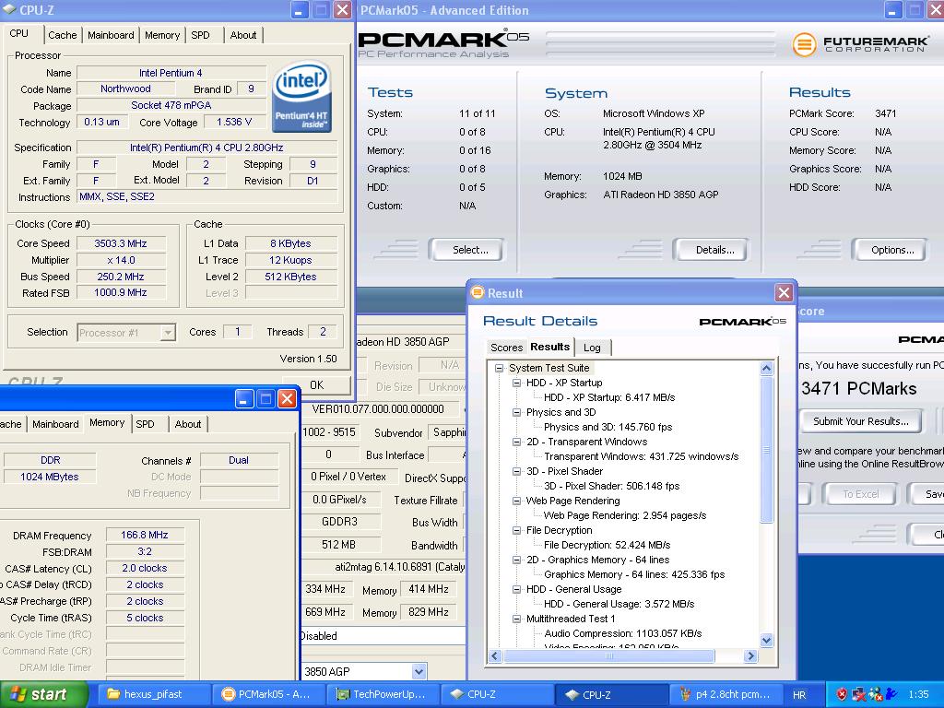Image resolution: width=944 pixels, height=708 pixels.
Task: Select 3D - Pixel Shader: 506.148 fps row
Action: pyautogui.click(x=611, y=486)
